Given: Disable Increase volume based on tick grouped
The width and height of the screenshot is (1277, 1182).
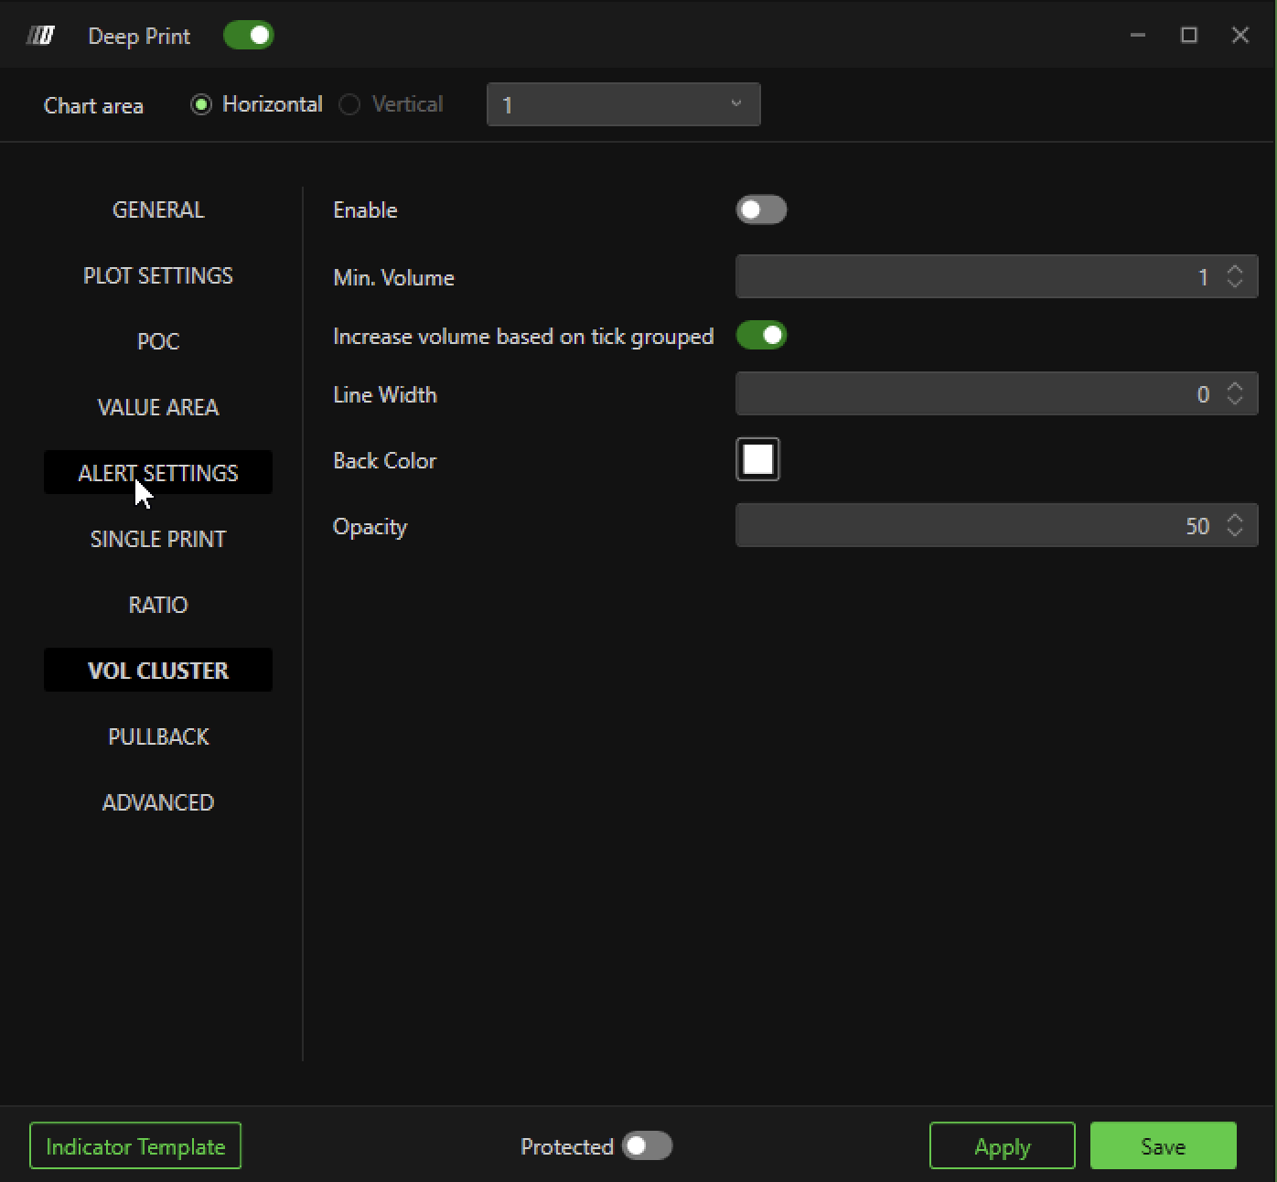Looking at the screenshot, I should tap(761, 336).
